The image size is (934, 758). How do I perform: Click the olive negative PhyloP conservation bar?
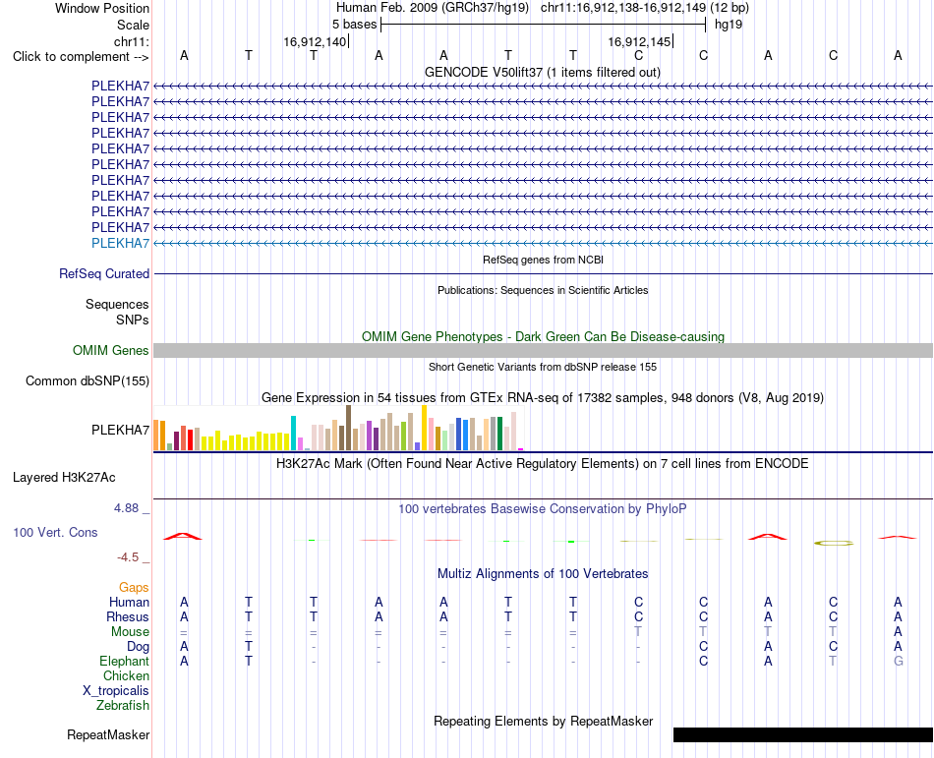pyautogui.click(x=834, y=543)
